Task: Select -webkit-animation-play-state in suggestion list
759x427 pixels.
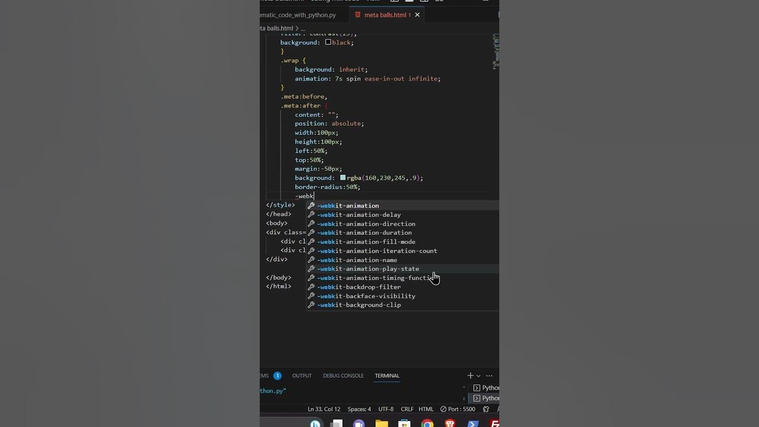Action: click(403, 269)
